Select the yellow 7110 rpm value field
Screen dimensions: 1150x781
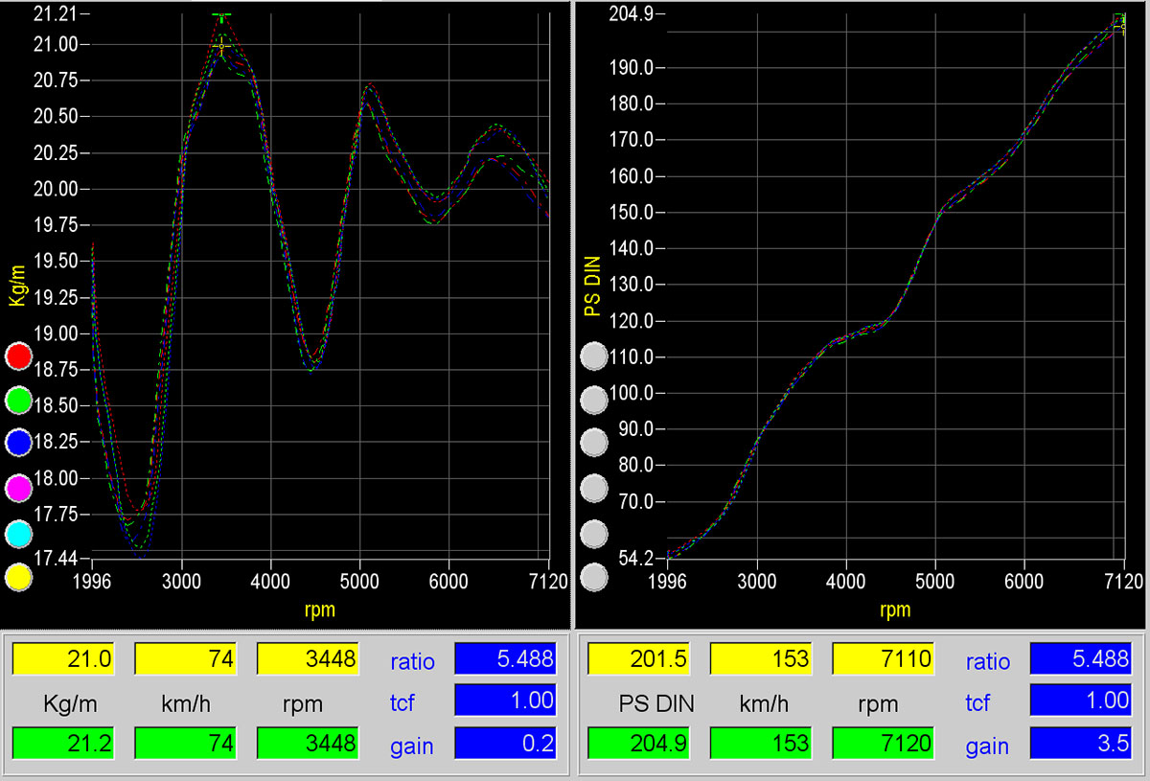(883, 659)
